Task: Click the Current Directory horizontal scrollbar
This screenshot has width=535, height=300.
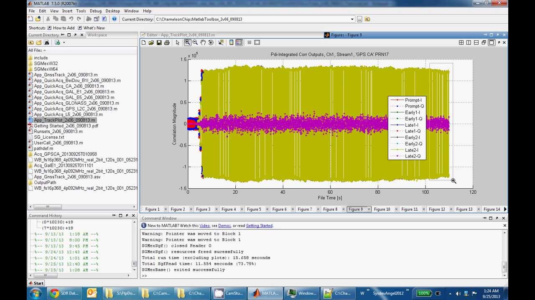Action: pyautogui.click(x=82, y=207)
